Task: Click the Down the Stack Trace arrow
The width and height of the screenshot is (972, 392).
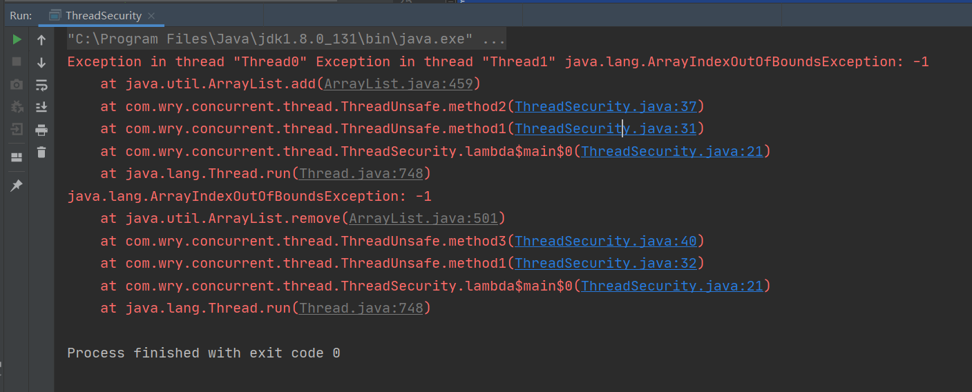Action: point(41,62)
